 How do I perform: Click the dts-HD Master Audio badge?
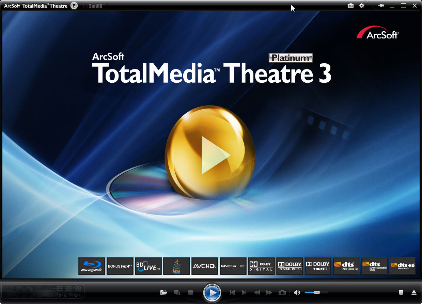tap(403, 266)
